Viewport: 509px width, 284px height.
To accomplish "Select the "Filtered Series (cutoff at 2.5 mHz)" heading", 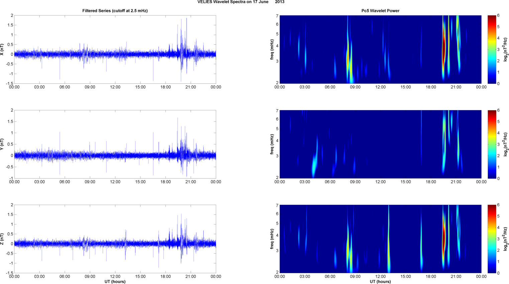I will [x=115, y=11].
